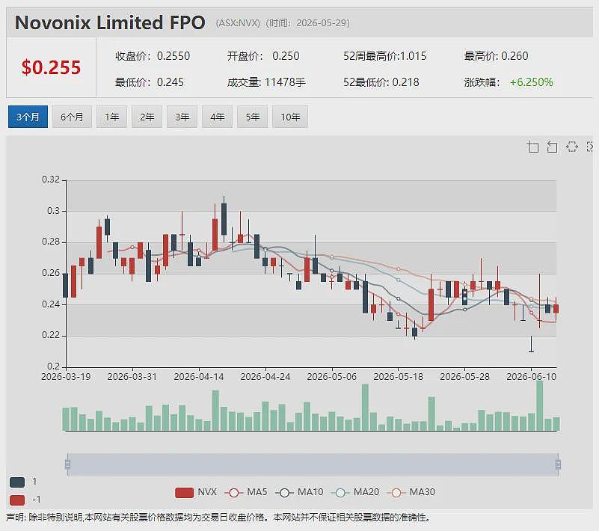Click the 0.22 y-axis label

point(51,335)
